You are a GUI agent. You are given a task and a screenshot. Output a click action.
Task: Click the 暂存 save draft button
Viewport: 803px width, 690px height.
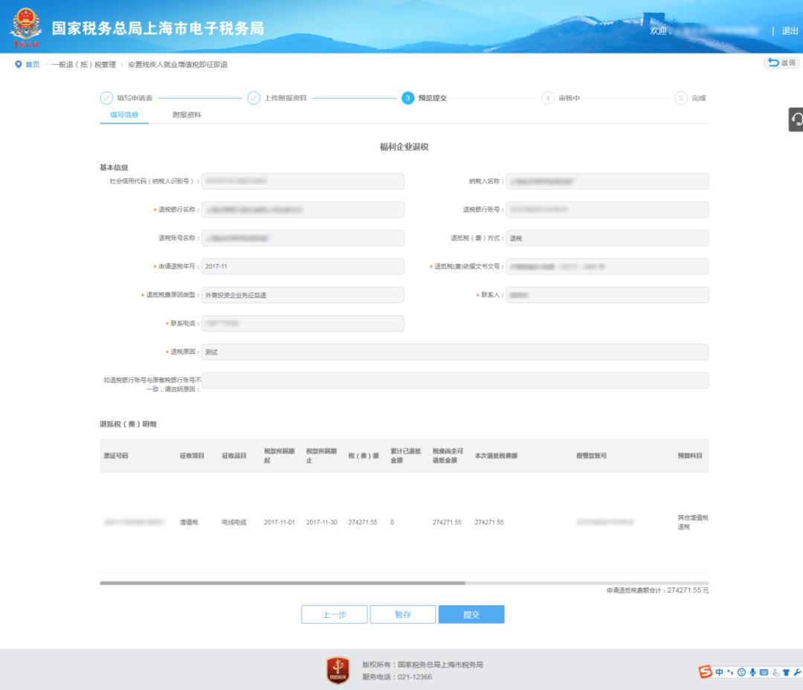[x=402, y=615]
